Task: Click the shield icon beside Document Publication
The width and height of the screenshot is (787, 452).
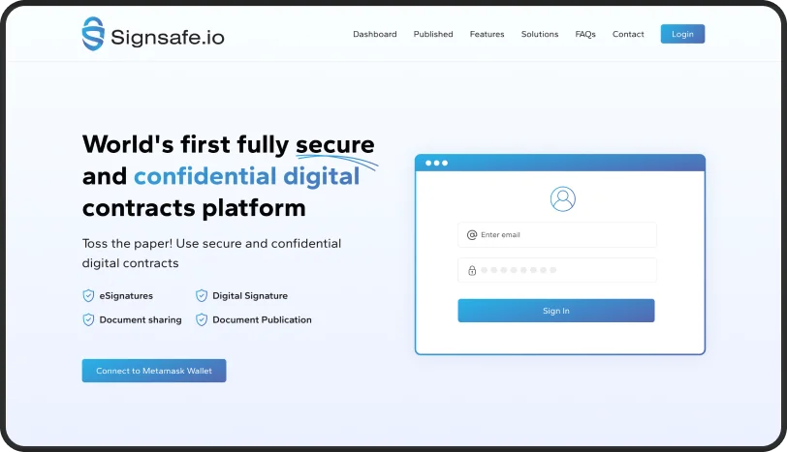Action: [202, 319]
